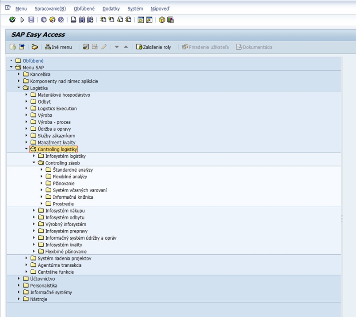Viewport: 356px width, 317px height.
Task: Click the Create Shortcut icon
Action: coord(149,20)
